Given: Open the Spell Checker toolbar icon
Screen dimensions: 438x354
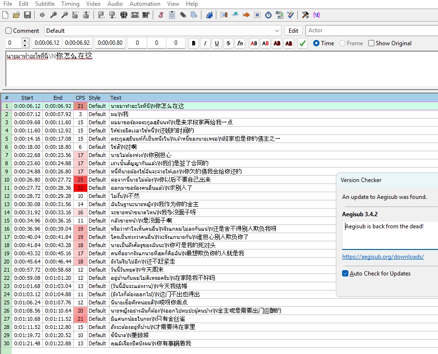Looking at the screenshot, I should pyautogui.click(x=291, y=15).
